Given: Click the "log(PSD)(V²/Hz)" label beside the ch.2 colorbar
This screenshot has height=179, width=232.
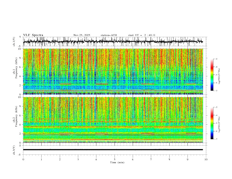Looking at the screenshot, I should pyautogui.click(x=219, y=125).
